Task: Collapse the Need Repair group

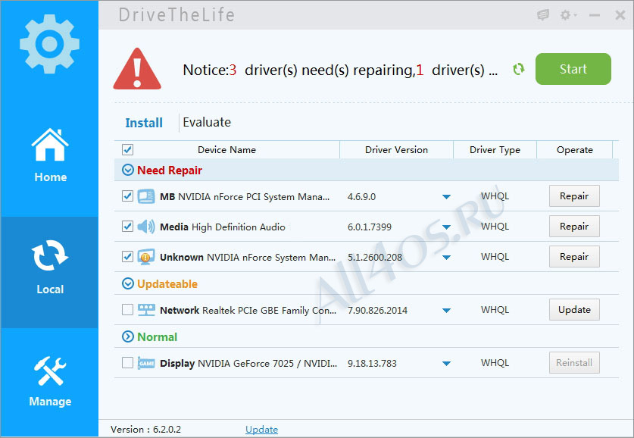Action: 128,170
